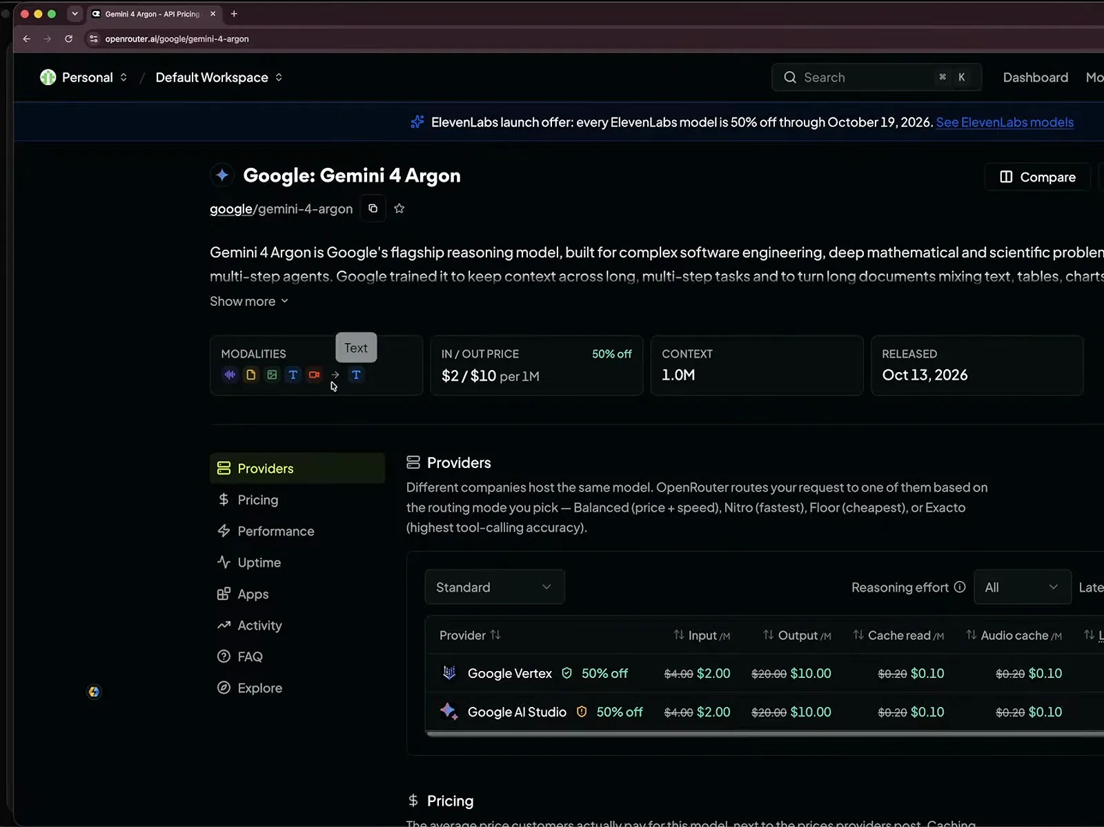The width and height of the screenshot is (1104, 827).
Task: Reload the page in the browser
Action: [x=68, y=39]
